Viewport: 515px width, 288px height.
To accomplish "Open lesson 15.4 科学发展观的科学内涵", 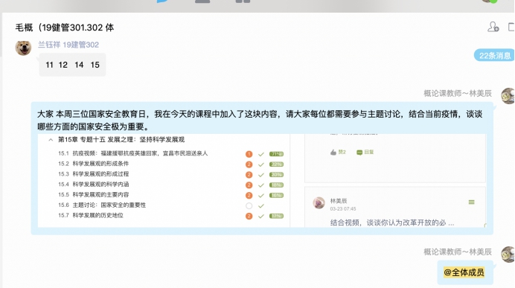I will (94, 185).
